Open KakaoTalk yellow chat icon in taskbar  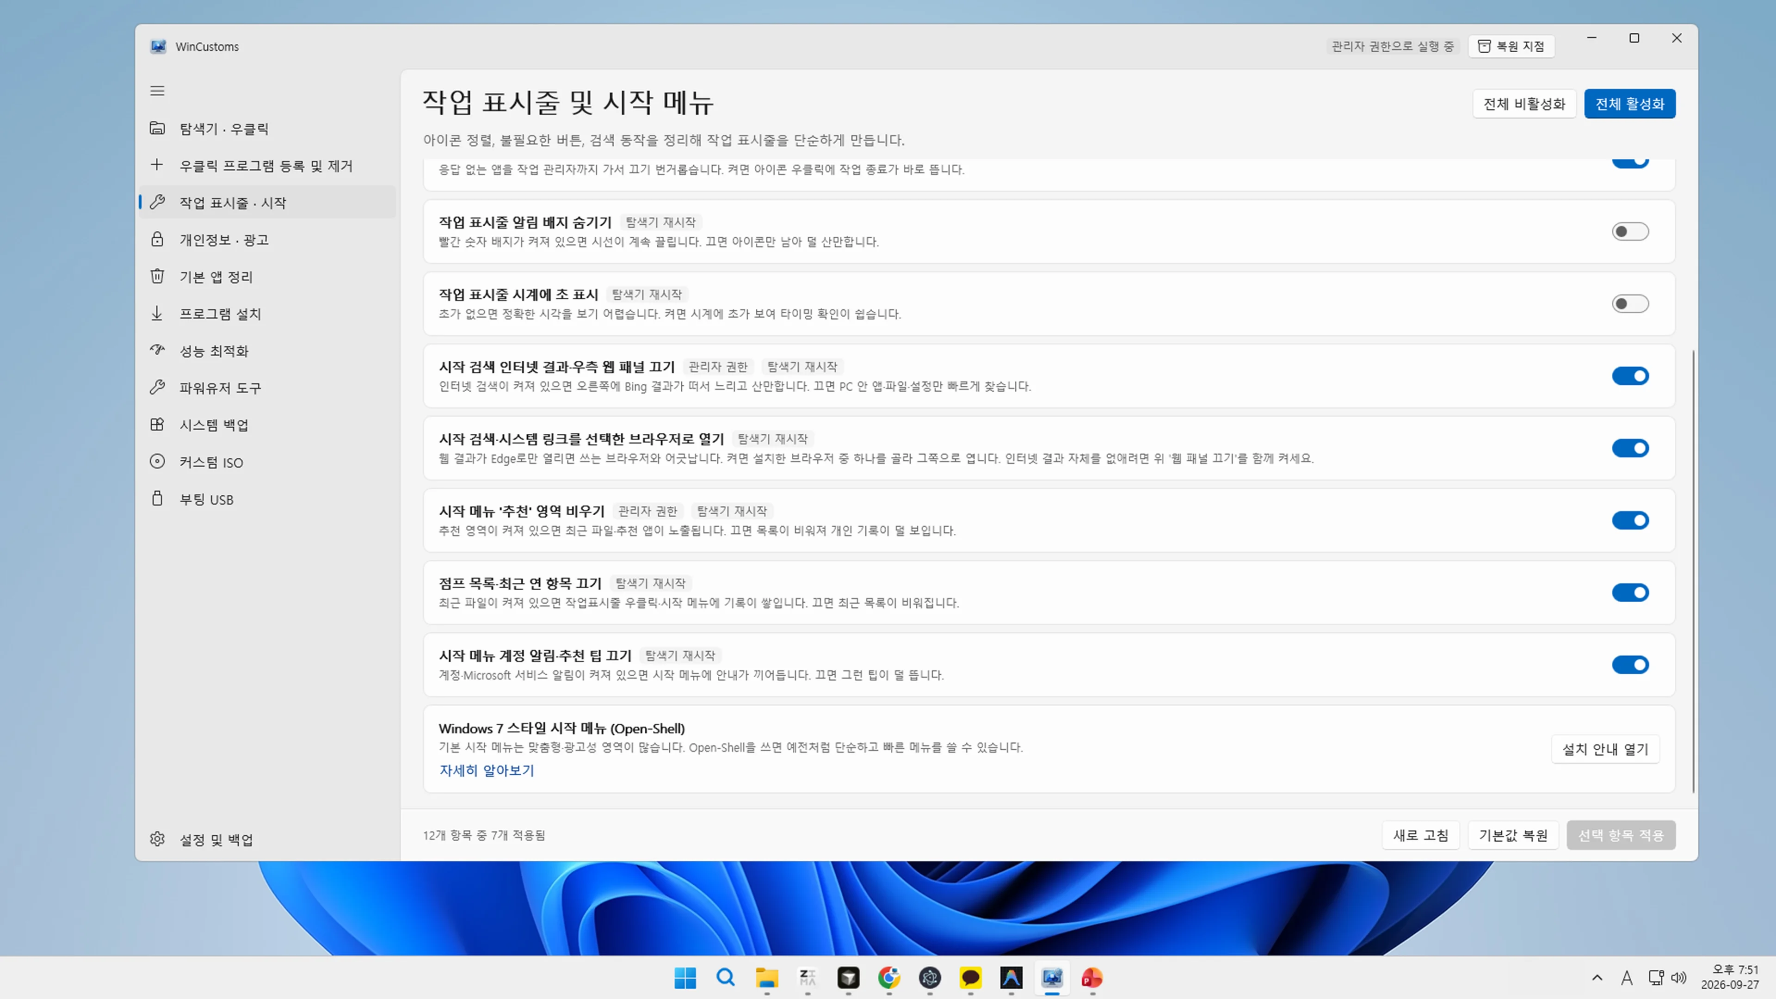point(970,978)
